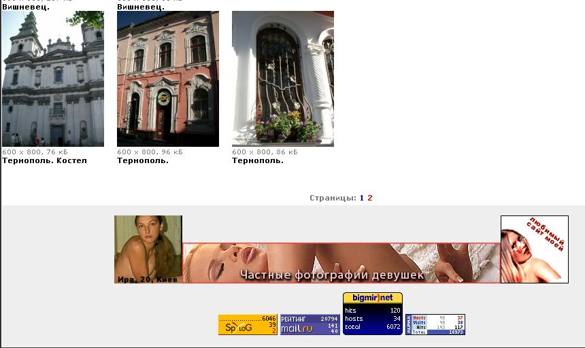The width and height of the screenshot is (585, 348).
Task: Open the pink building facade thumbnail
Action: click(x=168, y=78)
